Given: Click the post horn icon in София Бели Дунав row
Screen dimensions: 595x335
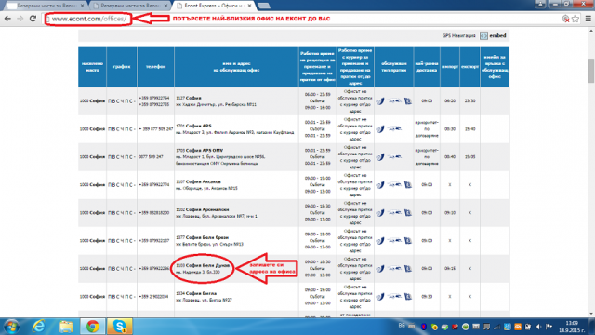Looking at the screenshot, I should (x=380, y=269).
